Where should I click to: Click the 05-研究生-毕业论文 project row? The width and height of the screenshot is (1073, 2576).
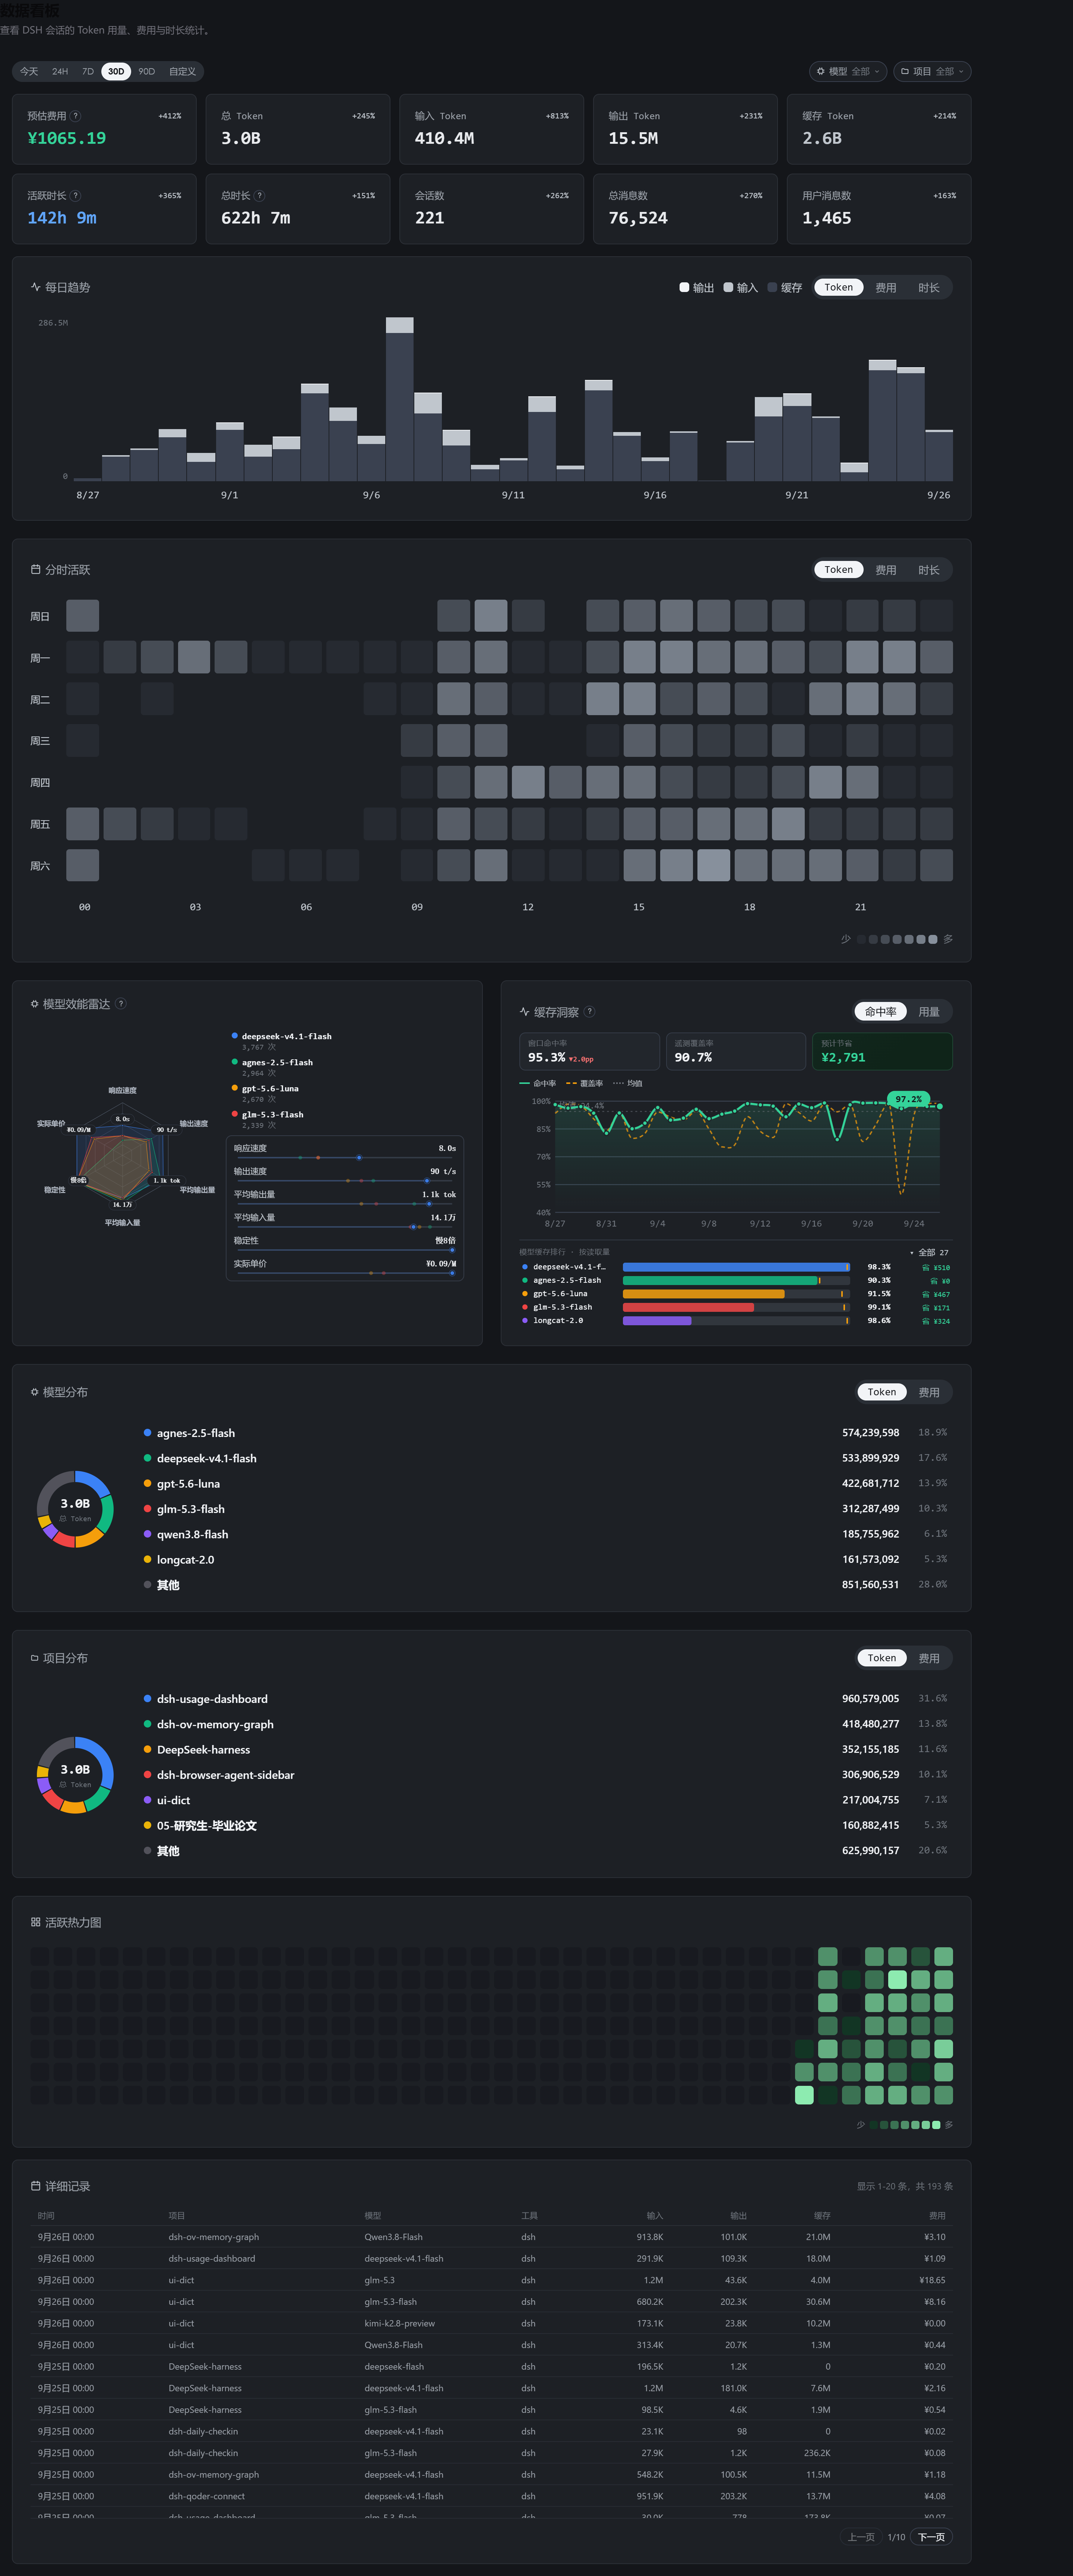(x=546, y=1826)
